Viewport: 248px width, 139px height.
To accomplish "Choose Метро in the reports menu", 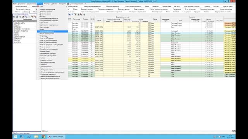I will pos(41,29).
